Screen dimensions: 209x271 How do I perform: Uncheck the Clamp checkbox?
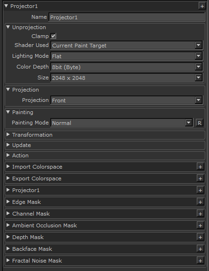pyautogui.click(x=53, y=36)
